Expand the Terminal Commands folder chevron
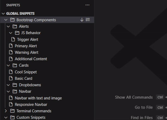 [6, 111]
